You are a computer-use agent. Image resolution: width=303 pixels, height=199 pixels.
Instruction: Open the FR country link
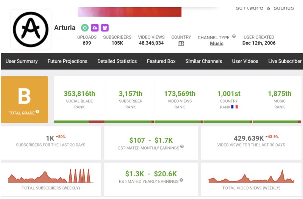click(x=181, y=43)
